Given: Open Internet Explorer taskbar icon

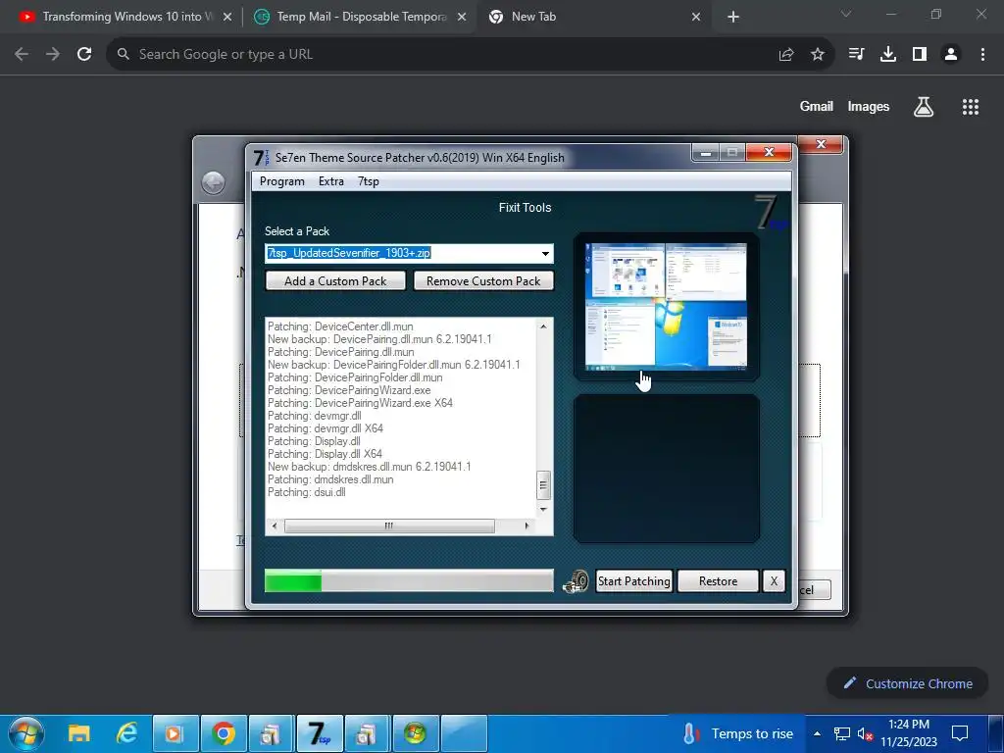Looking at the screenshot, I should (x=127, y=733).
